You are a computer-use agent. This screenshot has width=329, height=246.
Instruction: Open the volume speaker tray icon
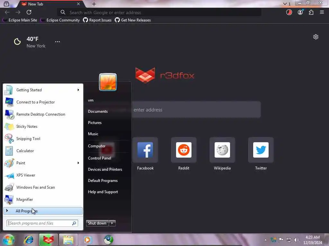click(296, 240)
